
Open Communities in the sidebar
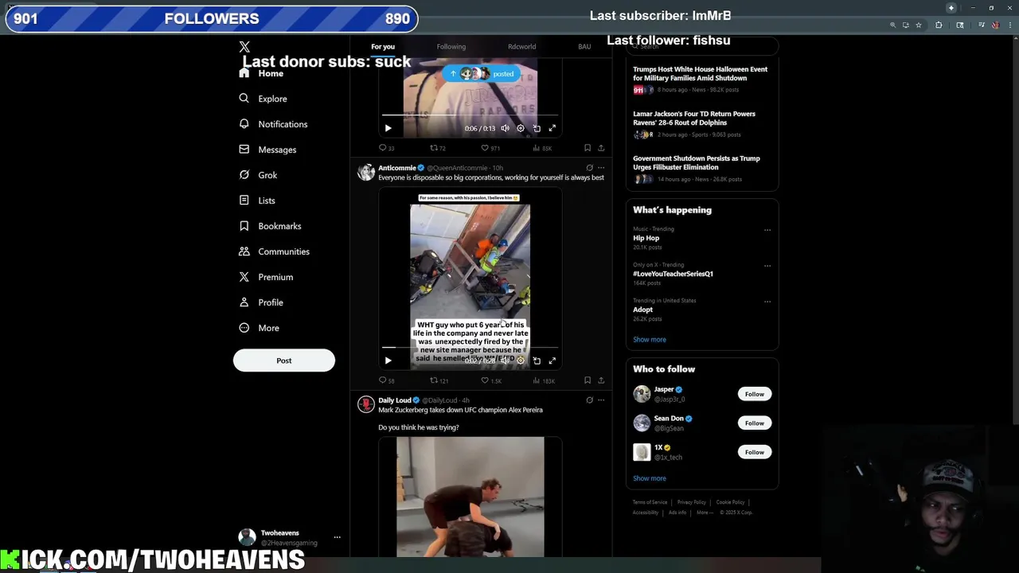coord(274,251)
